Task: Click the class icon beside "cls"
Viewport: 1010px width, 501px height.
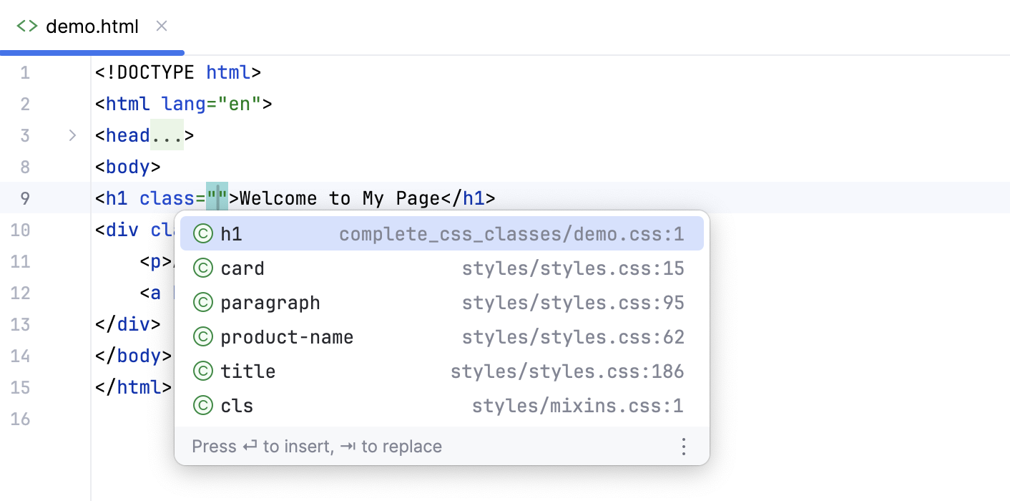Action: click(202, 405)
